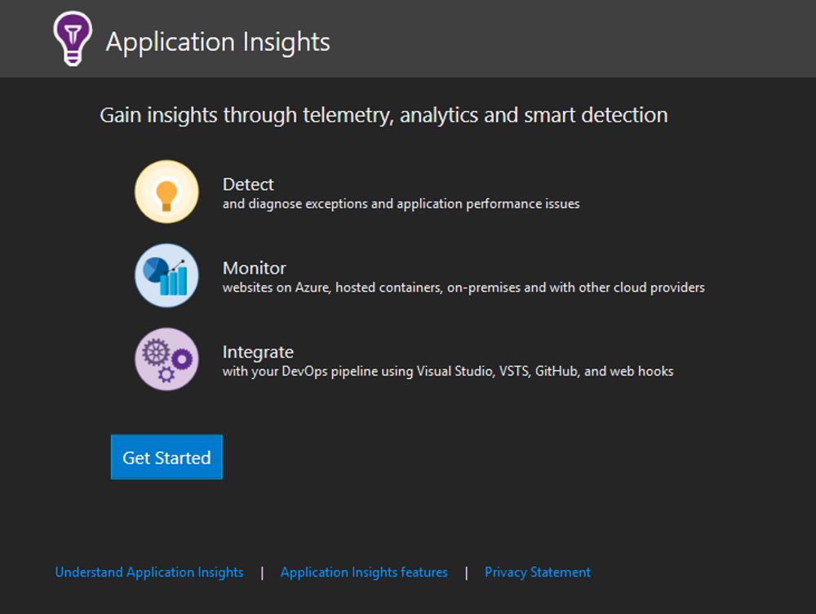Click 'with your DevOps pipeline' description text
Viewport: 816px width, 614px height.
click(448, 372)
